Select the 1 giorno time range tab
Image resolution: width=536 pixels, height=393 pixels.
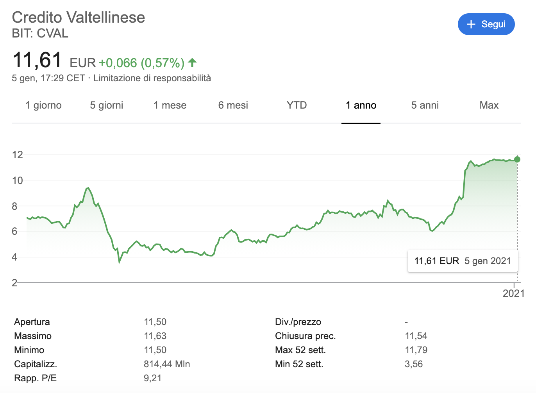[43, 105]
